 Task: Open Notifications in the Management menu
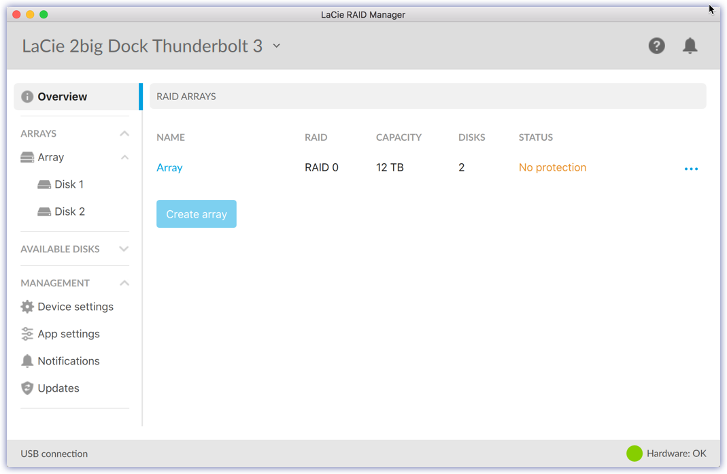click(x=68, y=361)
